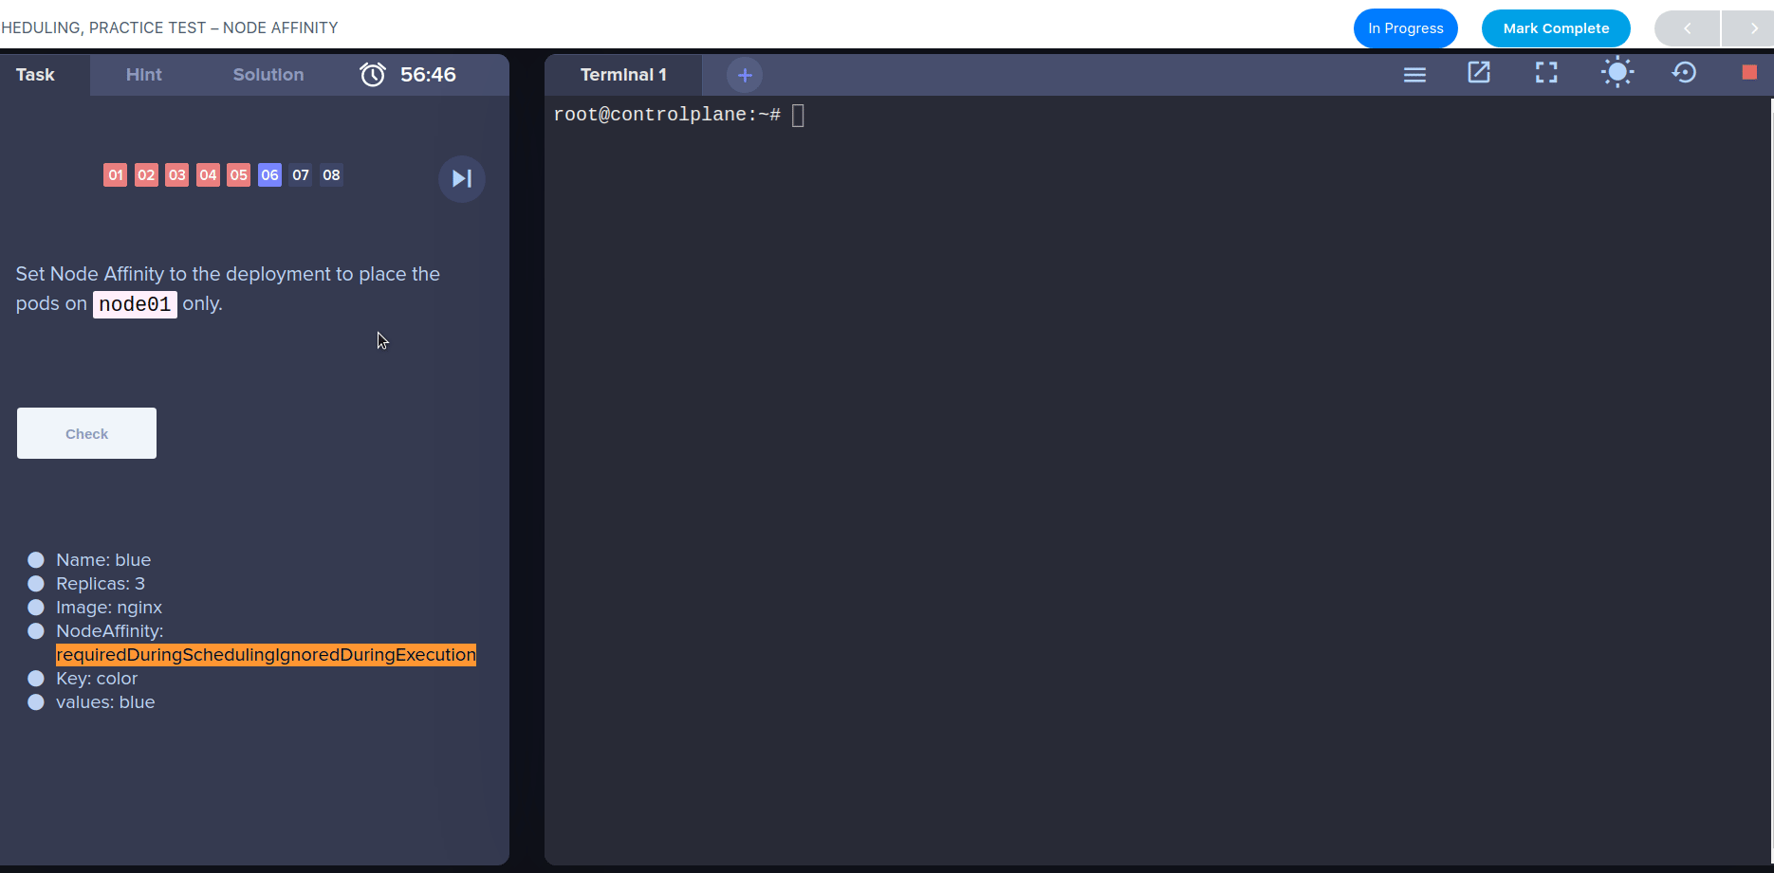Click the 'values: blue' requirement text
Image resolution: width=1774 pixels, height=873 pixels.
click(105, 701)
